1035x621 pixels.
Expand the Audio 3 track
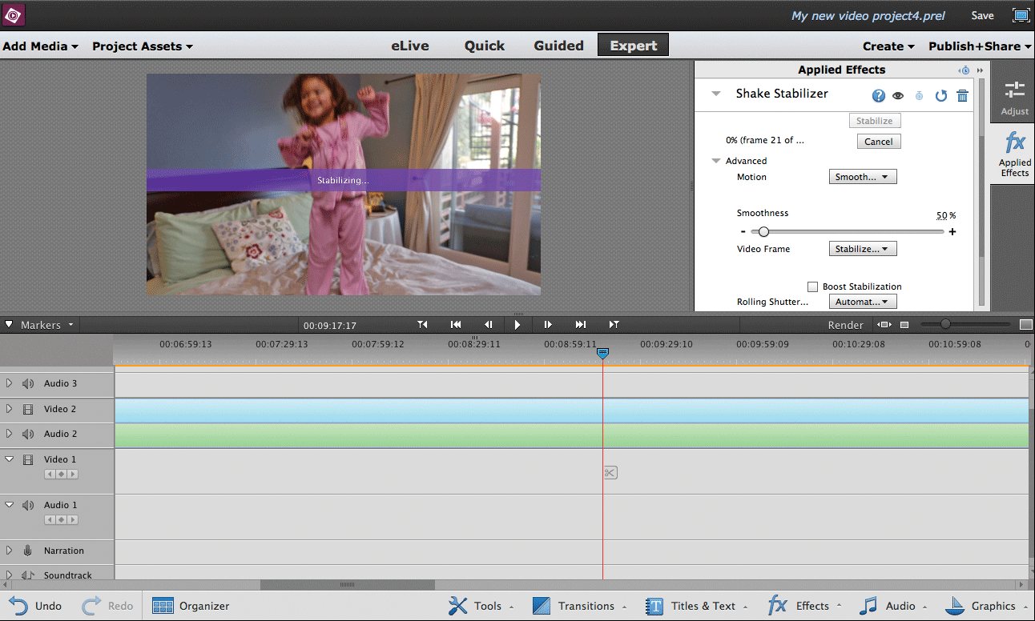pyautogui.click(x=10, y=383)
